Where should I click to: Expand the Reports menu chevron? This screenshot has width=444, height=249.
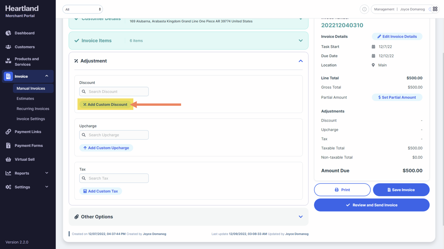[x=47, y=173]
